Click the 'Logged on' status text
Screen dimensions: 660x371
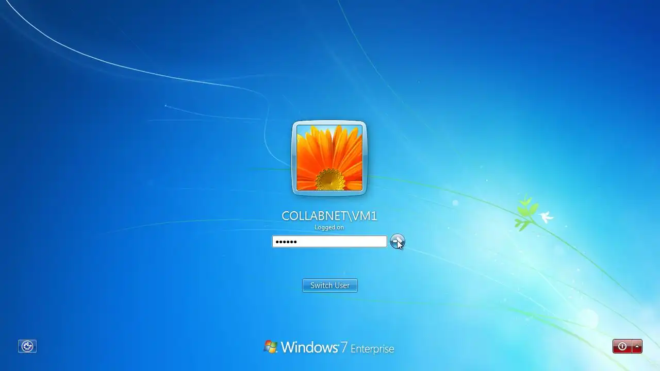pyautogui.click(x=329, y=227)
